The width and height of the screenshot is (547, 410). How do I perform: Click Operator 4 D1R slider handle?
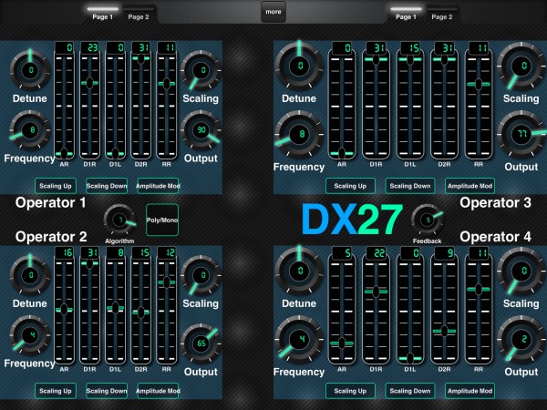[376, 292]
